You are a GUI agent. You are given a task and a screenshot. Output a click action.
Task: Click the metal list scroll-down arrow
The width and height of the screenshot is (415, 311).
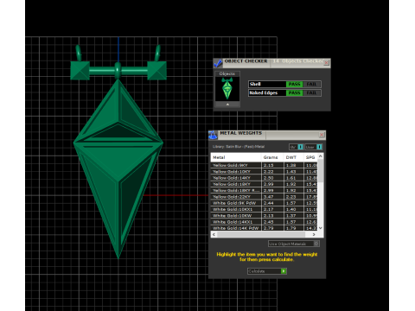[x=320, y=228]
